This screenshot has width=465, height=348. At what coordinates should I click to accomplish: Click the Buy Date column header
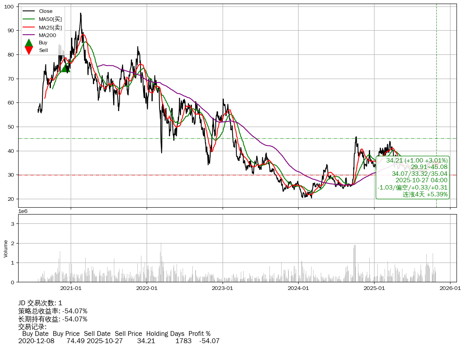(35, 334)
